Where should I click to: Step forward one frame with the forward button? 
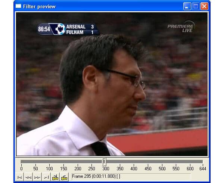(37, 177)
